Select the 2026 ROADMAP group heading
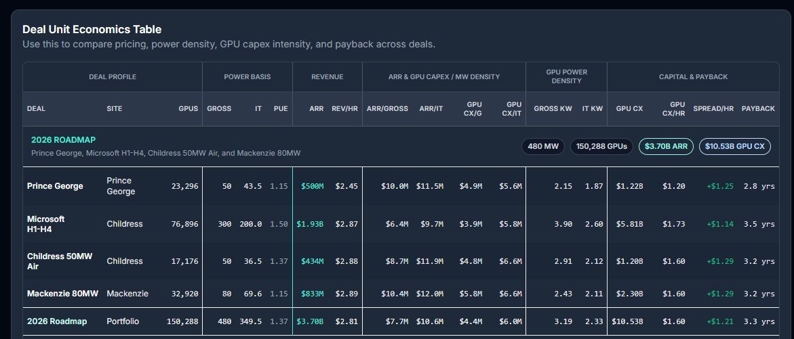 63,140
